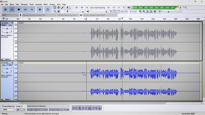Click the Fit selection to width icon
Image resolution: width=205 pixels, height=115 pixels.
point(147,11)
